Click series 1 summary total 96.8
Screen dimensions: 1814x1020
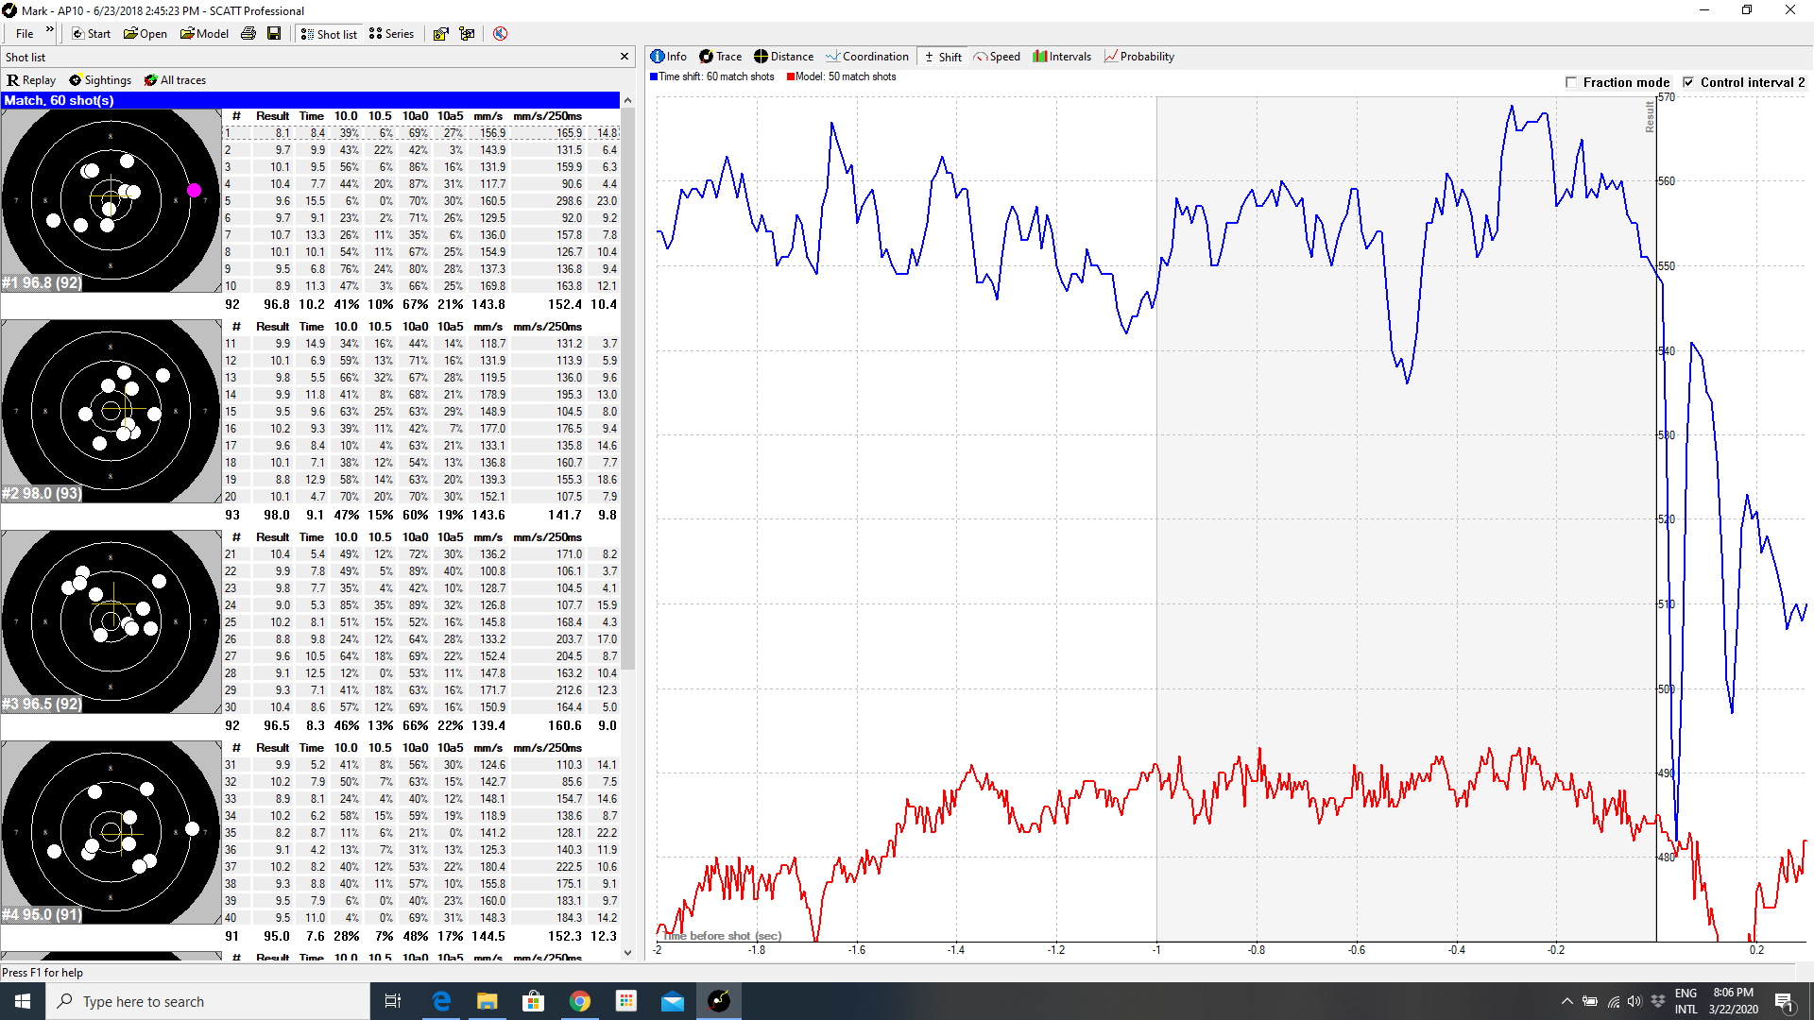[x=277, y=304]
